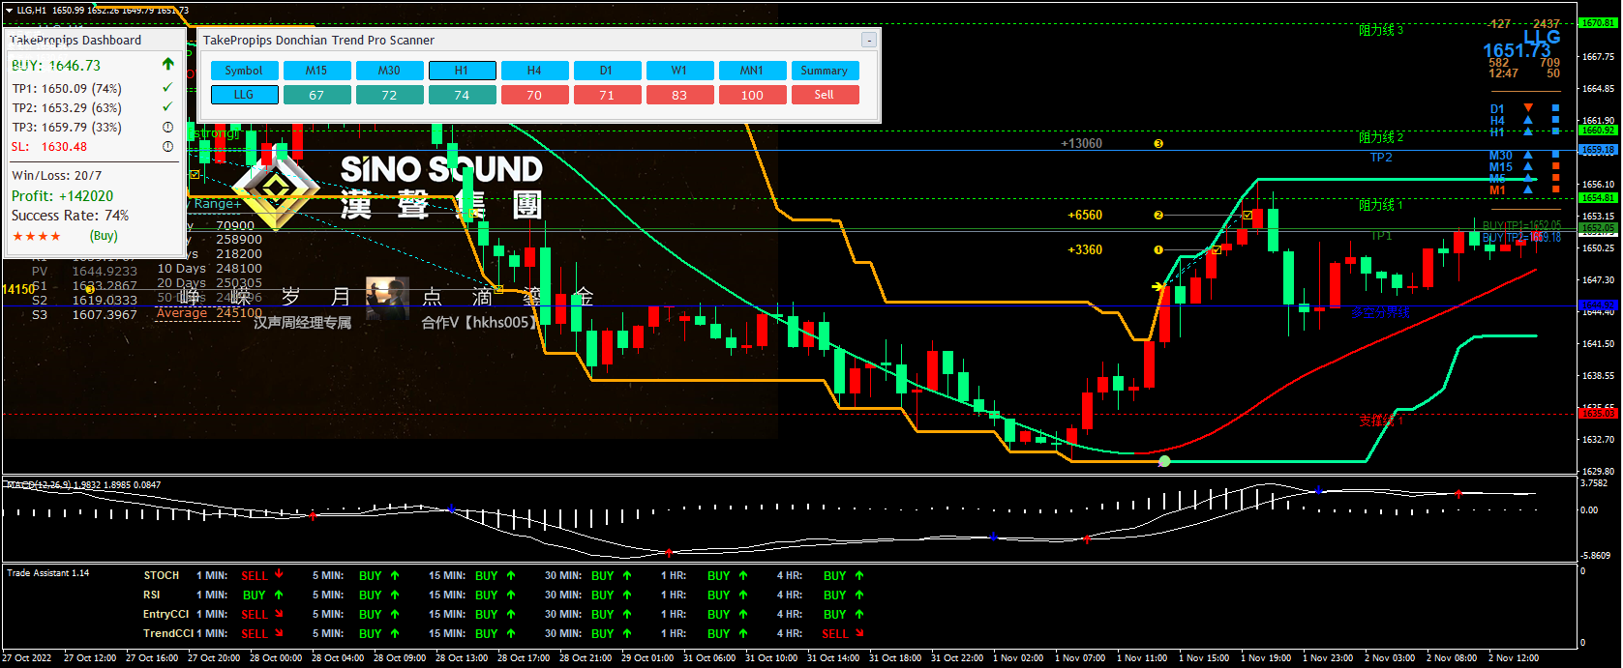Click the D1 value 71 red cell
Viewport: 1623px width, 668px height.
point(607,95)
